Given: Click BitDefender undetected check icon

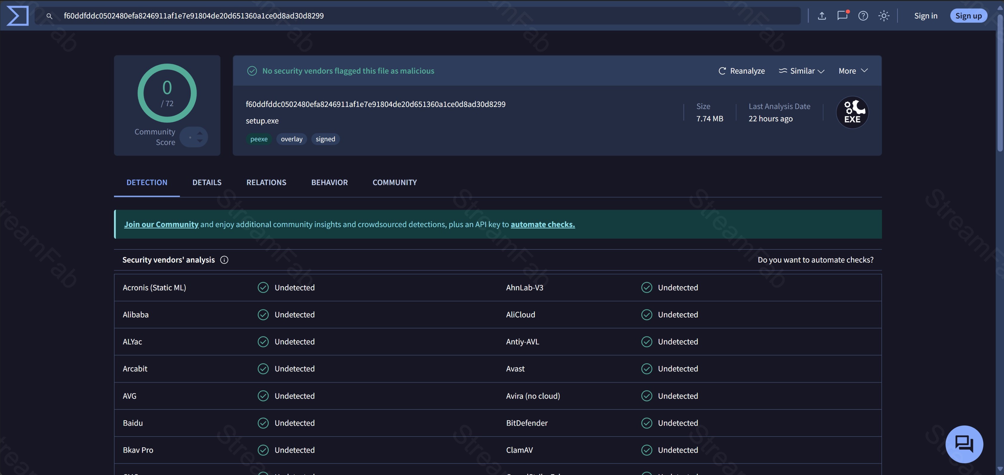Looking at the screenshot, I should pos(647,423).
